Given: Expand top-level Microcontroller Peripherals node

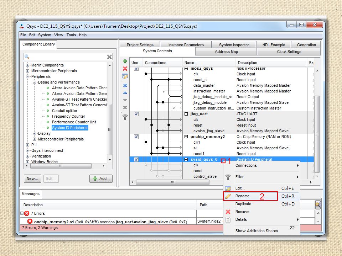Looking at the screenshot, I should pos(27,71).
